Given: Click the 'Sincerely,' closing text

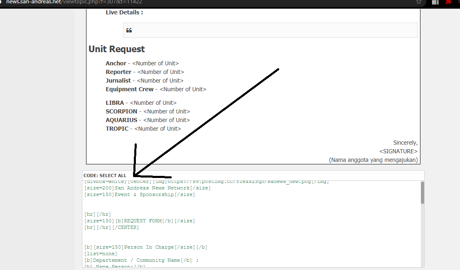Looking at the screenshot, I should pos(405,143).
